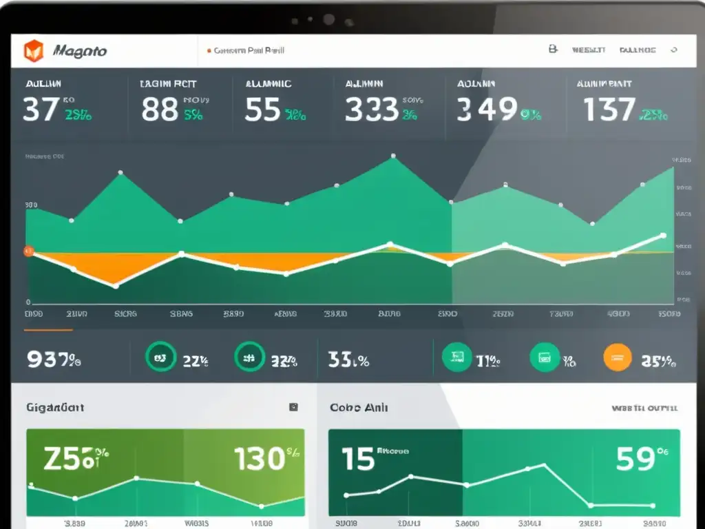Click the peak point in Cobe Anli line chart

(x=545, y=465)
